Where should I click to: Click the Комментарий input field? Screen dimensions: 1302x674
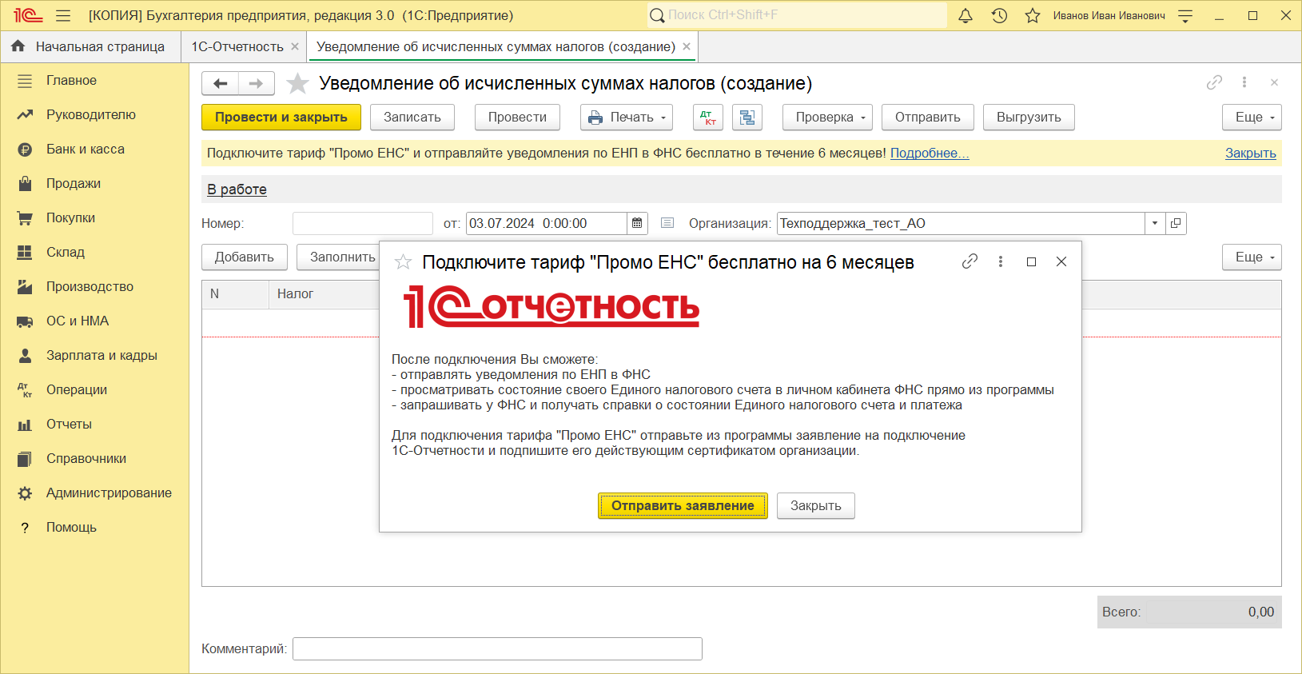(x=497, y=649)
